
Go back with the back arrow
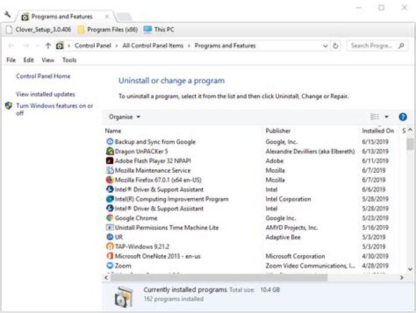click(11, 46)
